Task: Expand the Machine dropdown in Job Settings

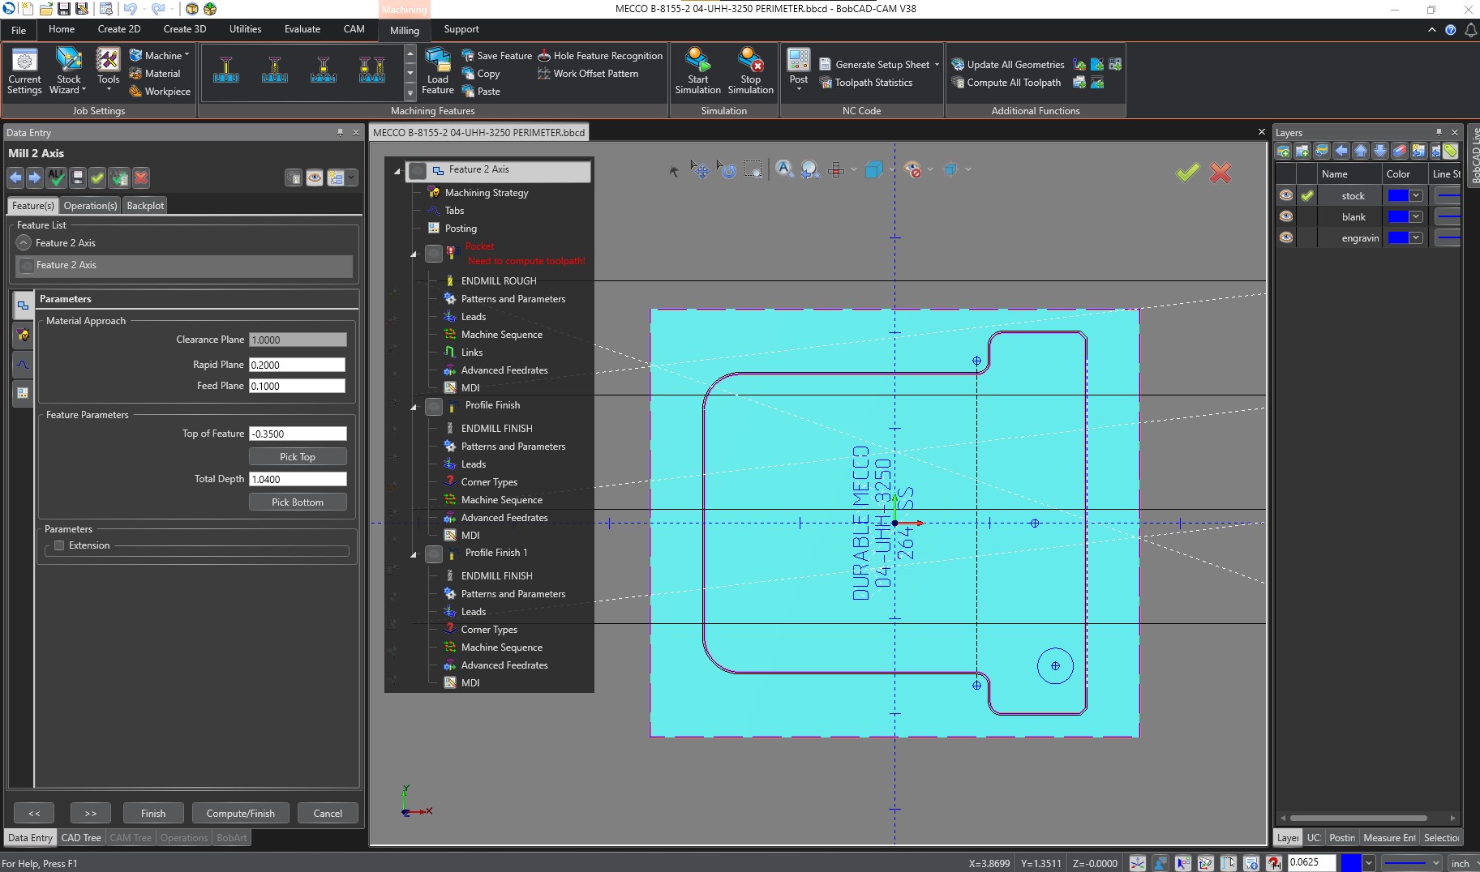Action: 187,55
